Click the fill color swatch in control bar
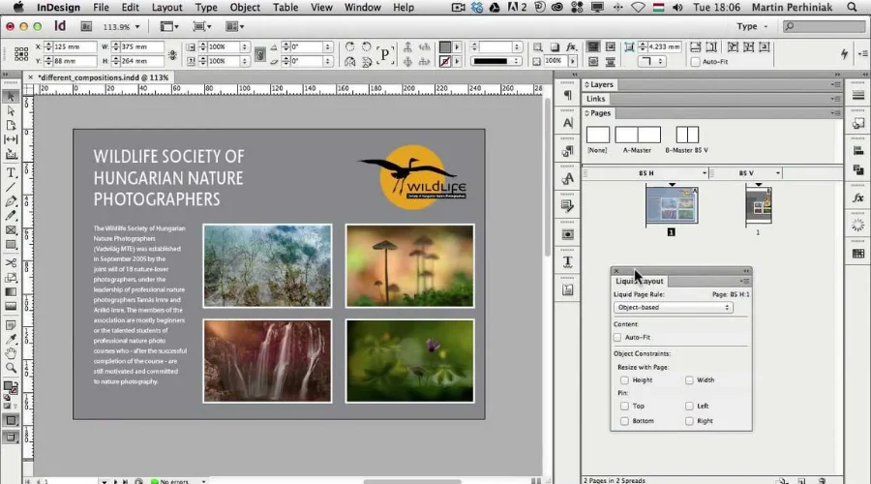 coord(445,47)
